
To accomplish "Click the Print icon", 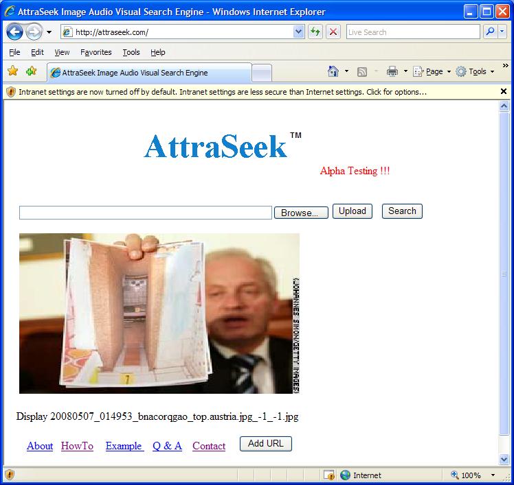I will pyautogui.click(x=392, y=71).
